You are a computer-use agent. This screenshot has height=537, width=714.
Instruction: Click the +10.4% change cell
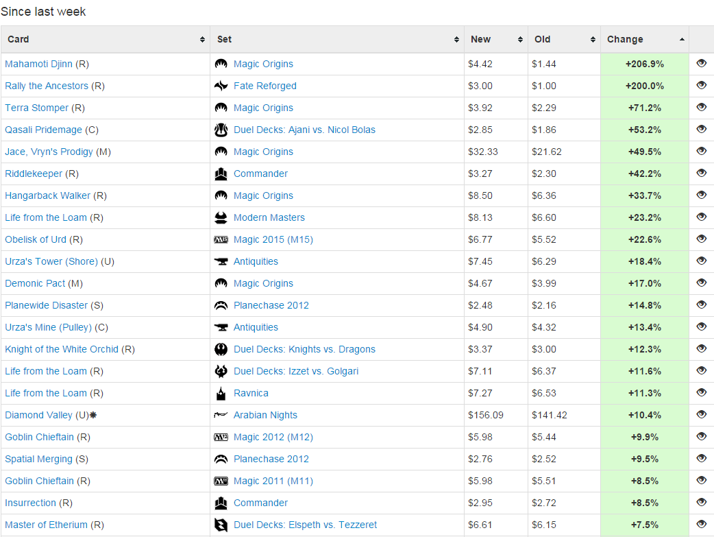point(645,415)
